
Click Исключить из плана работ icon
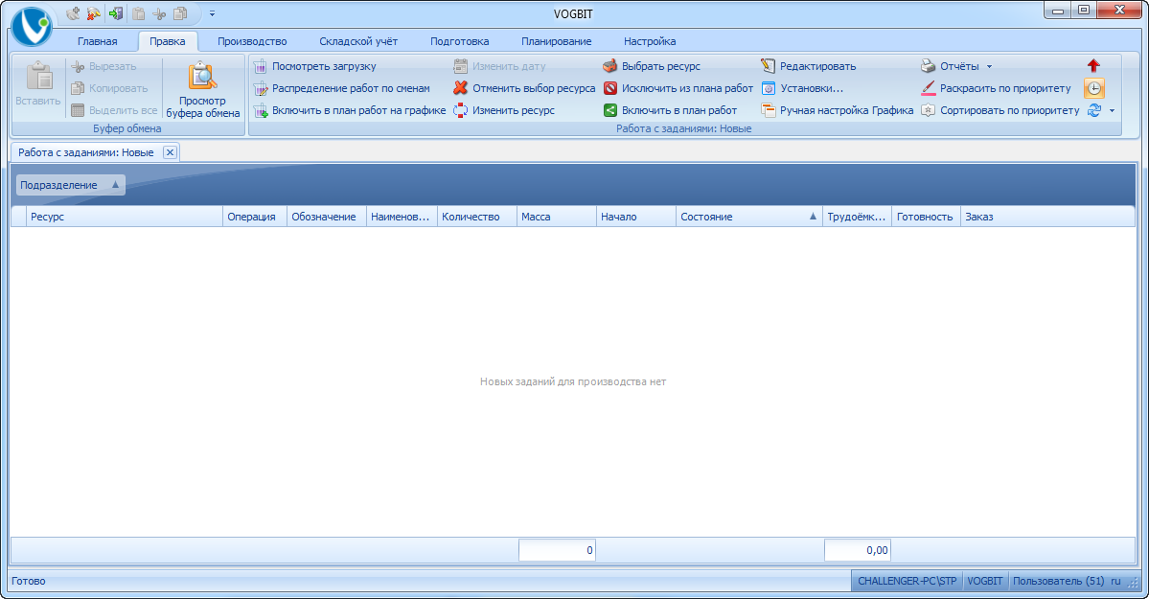point(609,88)
